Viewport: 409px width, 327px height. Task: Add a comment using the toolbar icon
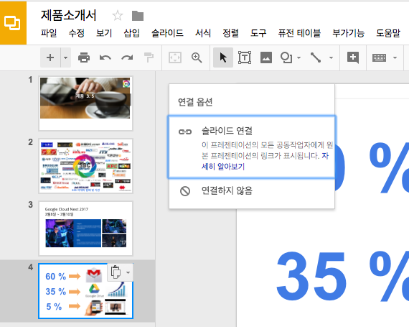353,57
